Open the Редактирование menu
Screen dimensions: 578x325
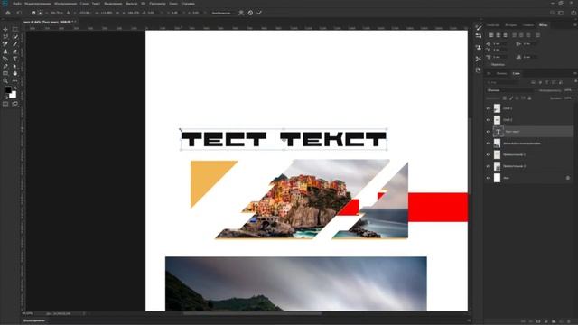tap(37, 4)
